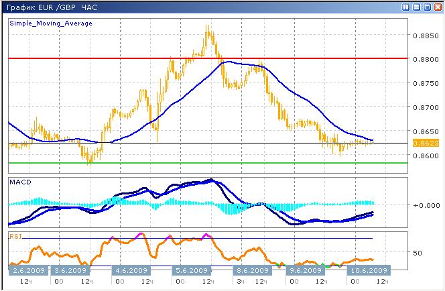
Task: Close the EUR/GBP chart window
Action: 437,7
